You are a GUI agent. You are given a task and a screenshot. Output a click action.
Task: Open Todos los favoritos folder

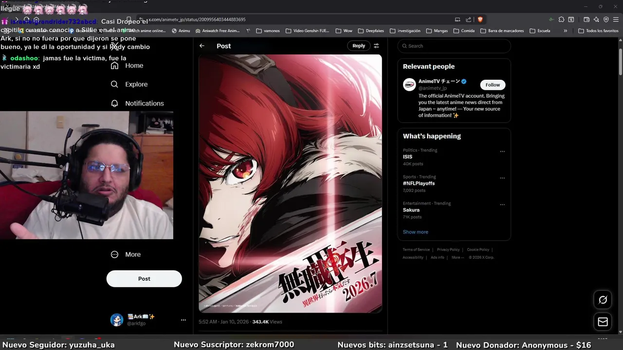[598, 31]
